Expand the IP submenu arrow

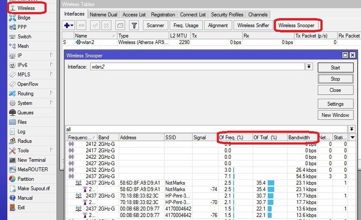pyautogui.click(x=51, y=55)
